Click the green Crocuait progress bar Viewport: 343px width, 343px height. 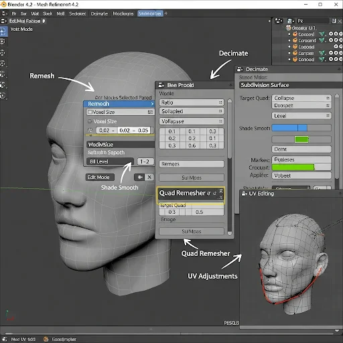point(301,167)
